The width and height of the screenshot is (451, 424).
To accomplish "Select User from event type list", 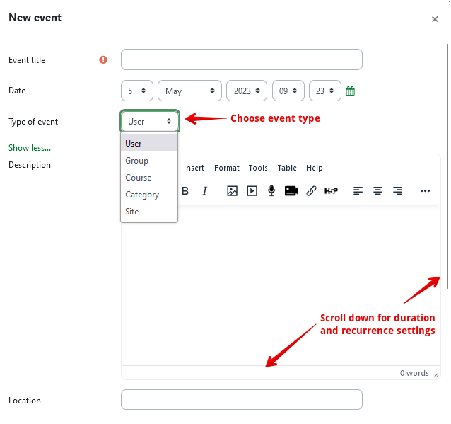I will pyautogui.click(x=149, y=144).
